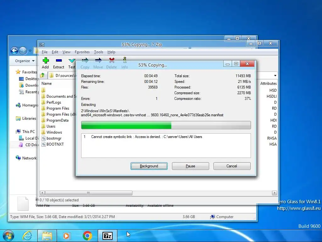Select Downloads in Explorer navigation pane
The width and height of the screenshot is (322, 242).
(x=28, y=85)
